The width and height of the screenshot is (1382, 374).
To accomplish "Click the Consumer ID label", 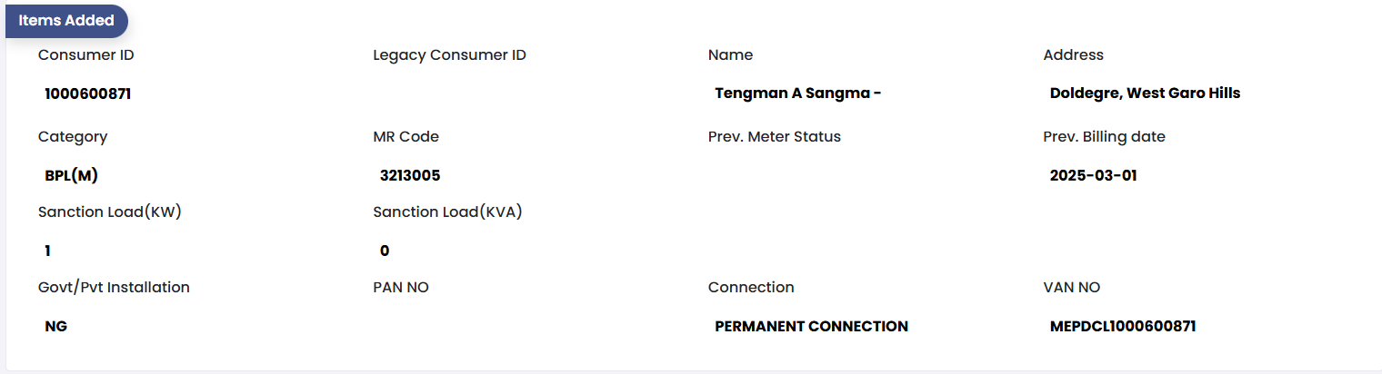I will coord(86,55).
